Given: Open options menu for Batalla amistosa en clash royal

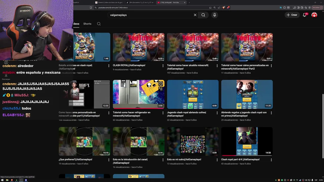Looking at the screenshot, I should pos(109,66).
